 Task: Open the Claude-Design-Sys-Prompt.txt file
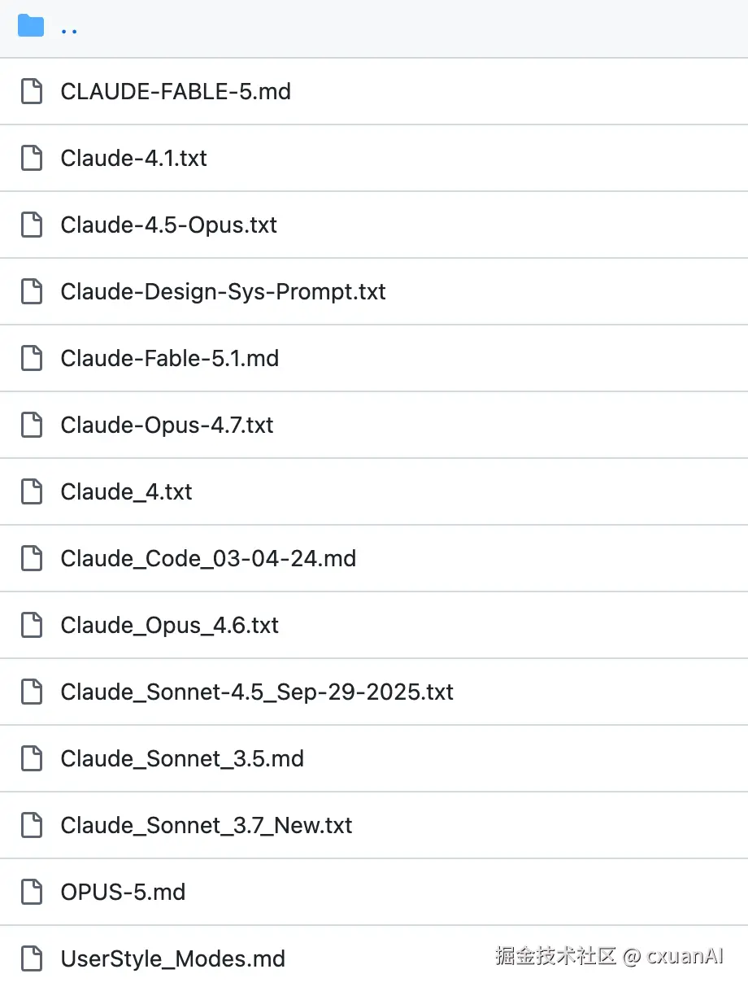224,291
